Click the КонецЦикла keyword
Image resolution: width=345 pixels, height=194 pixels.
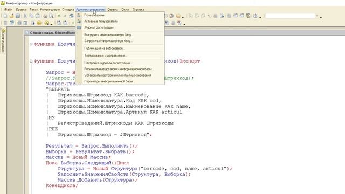(62, 185)
